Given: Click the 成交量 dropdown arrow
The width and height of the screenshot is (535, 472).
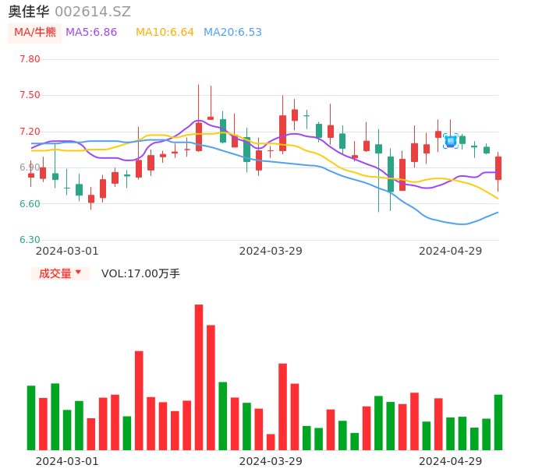Looking at the screenshot, I should pos(78,273).
